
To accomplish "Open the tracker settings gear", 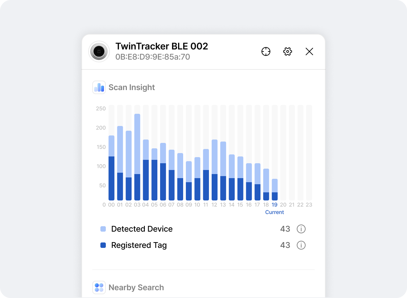I will coord(288,51).
